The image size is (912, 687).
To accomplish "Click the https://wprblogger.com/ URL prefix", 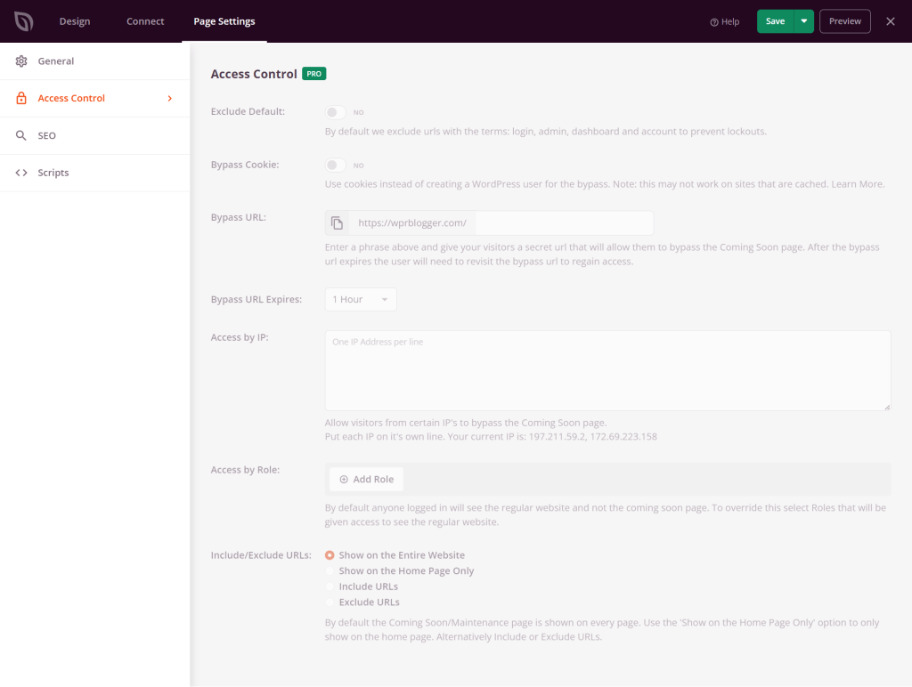I will click(412, 223).
